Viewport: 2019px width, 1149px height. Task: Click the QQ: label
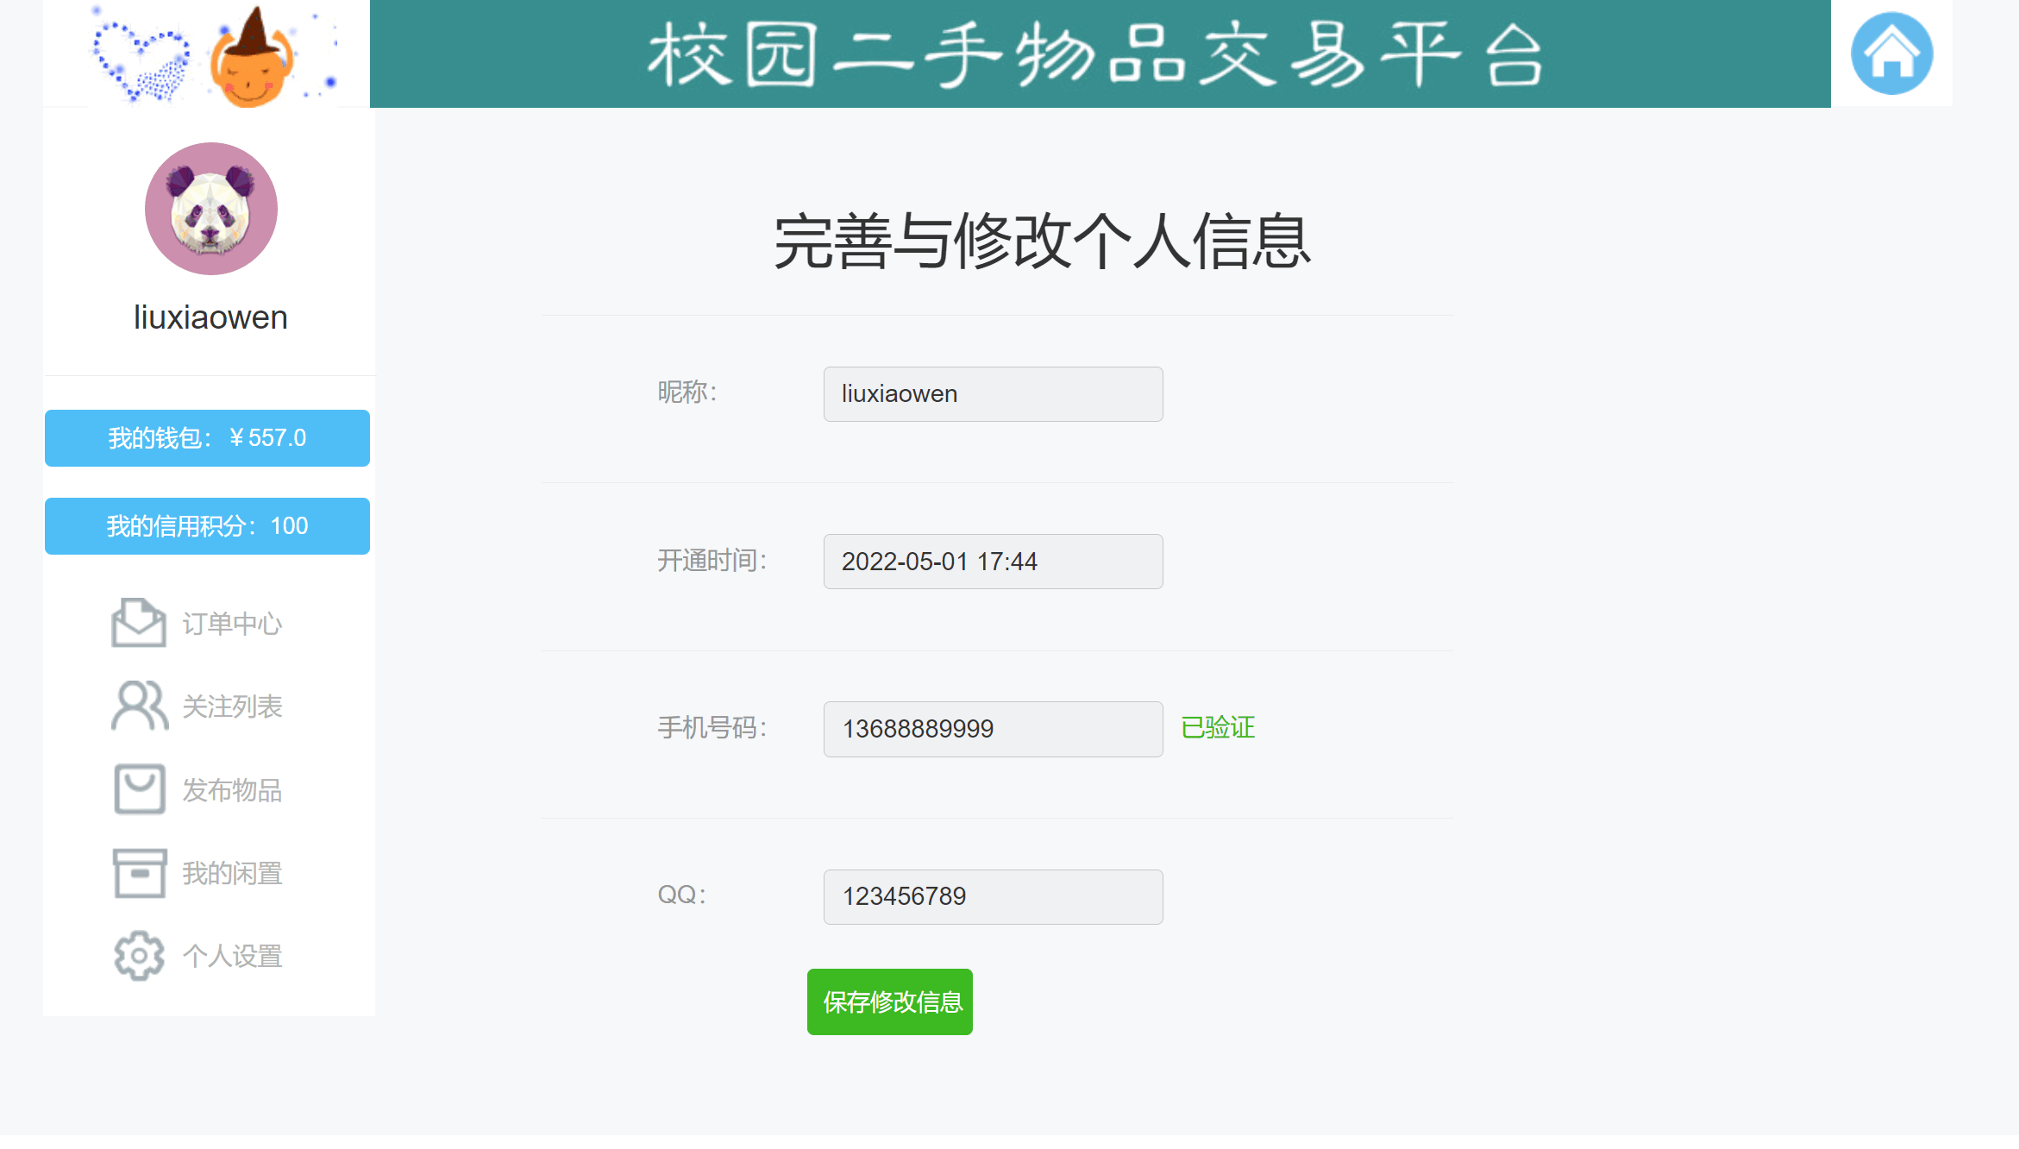(x=682, y=895)
